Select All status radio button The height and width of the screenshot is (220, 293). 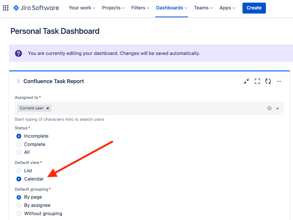(x=19, y=152)
